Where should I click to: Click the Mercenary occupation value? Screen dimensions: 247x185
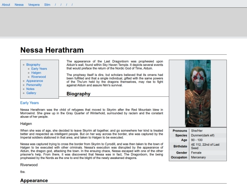(x=199, y=157)
